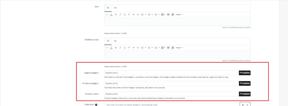
Task: Insert media in Dodatkowy opis toolbar
Action: tap(172, 48)
